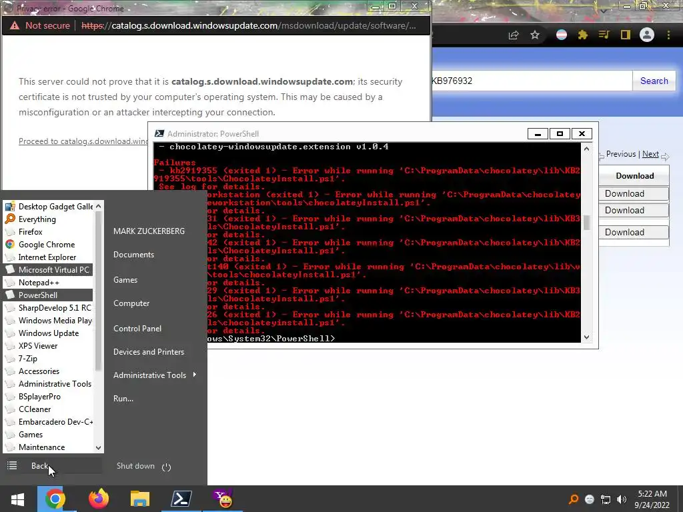Open the PowerShell folder in Start menu
The width and height of the screenshot is (683, 512).
49,295
